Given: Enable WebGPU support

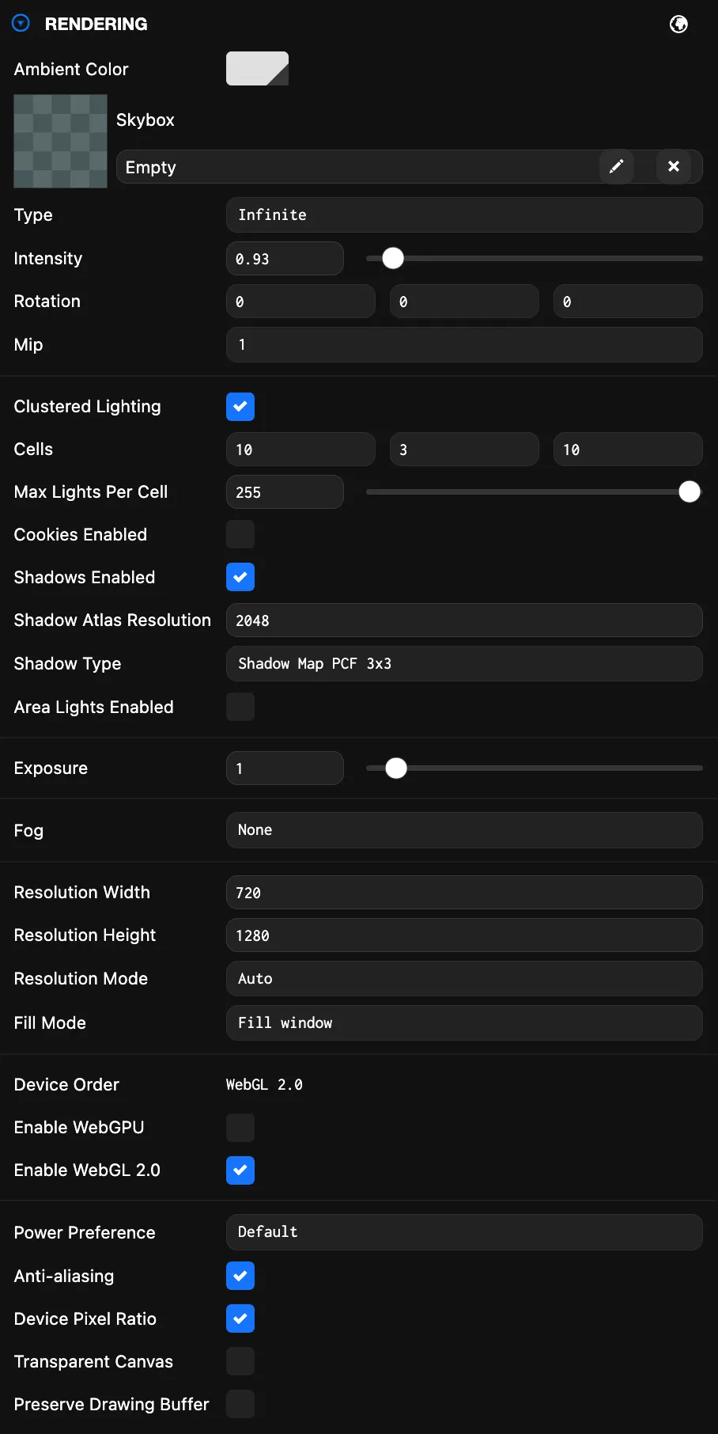Looking at the screenshot, I should (x=240, y=1127).
